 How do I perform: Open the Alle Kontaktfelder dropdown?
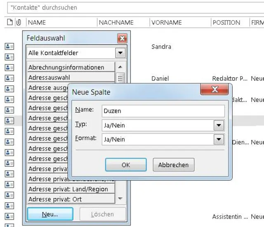(x=120, y=53)
